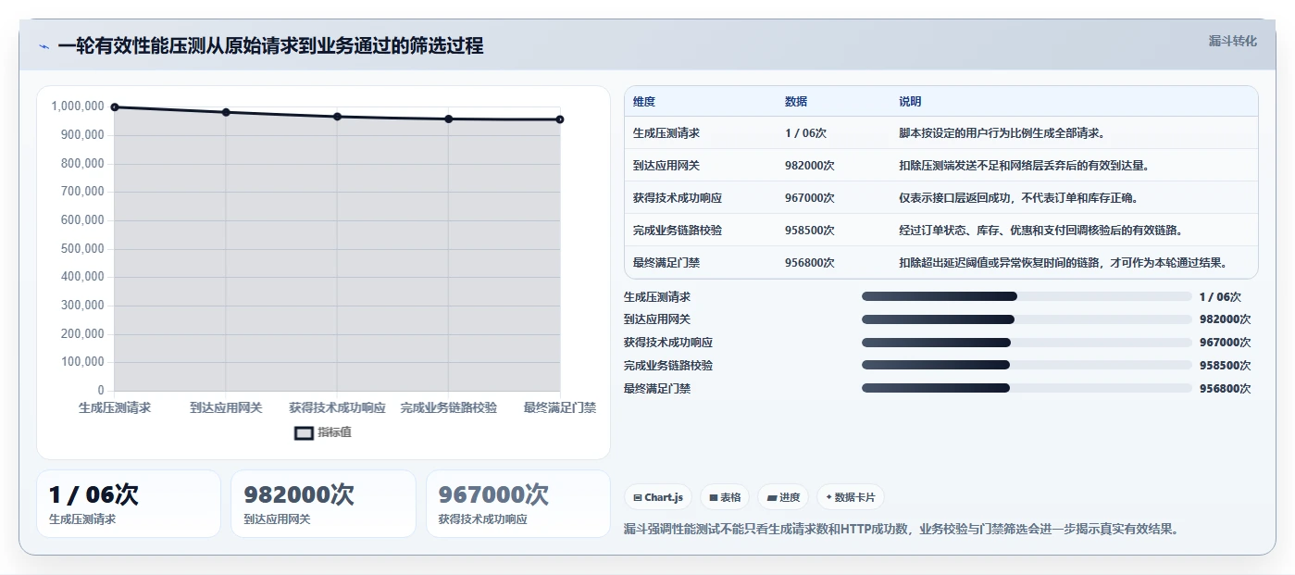Click the data point for 到达应用网关
The width and height of the screenshot is (1295, 575).
226,112
